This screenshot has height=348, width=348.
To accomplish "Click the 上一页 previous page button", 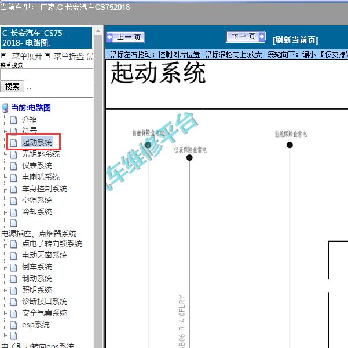I will 126,37.
